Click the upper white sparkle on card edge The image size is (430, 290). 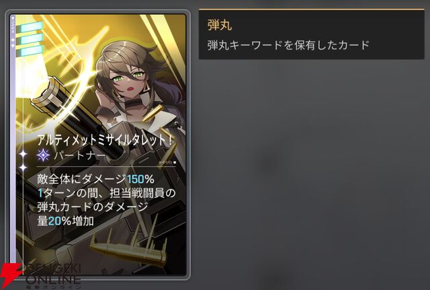(23, 154)
